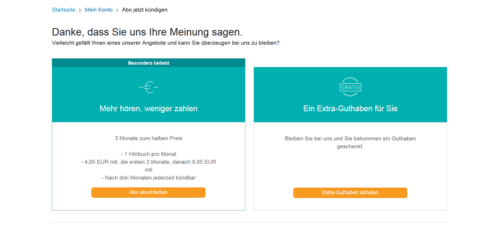Click the Danke, dass Sie uns heading
Viewport: 499px width, 230px height.
[x=147, y=32]
